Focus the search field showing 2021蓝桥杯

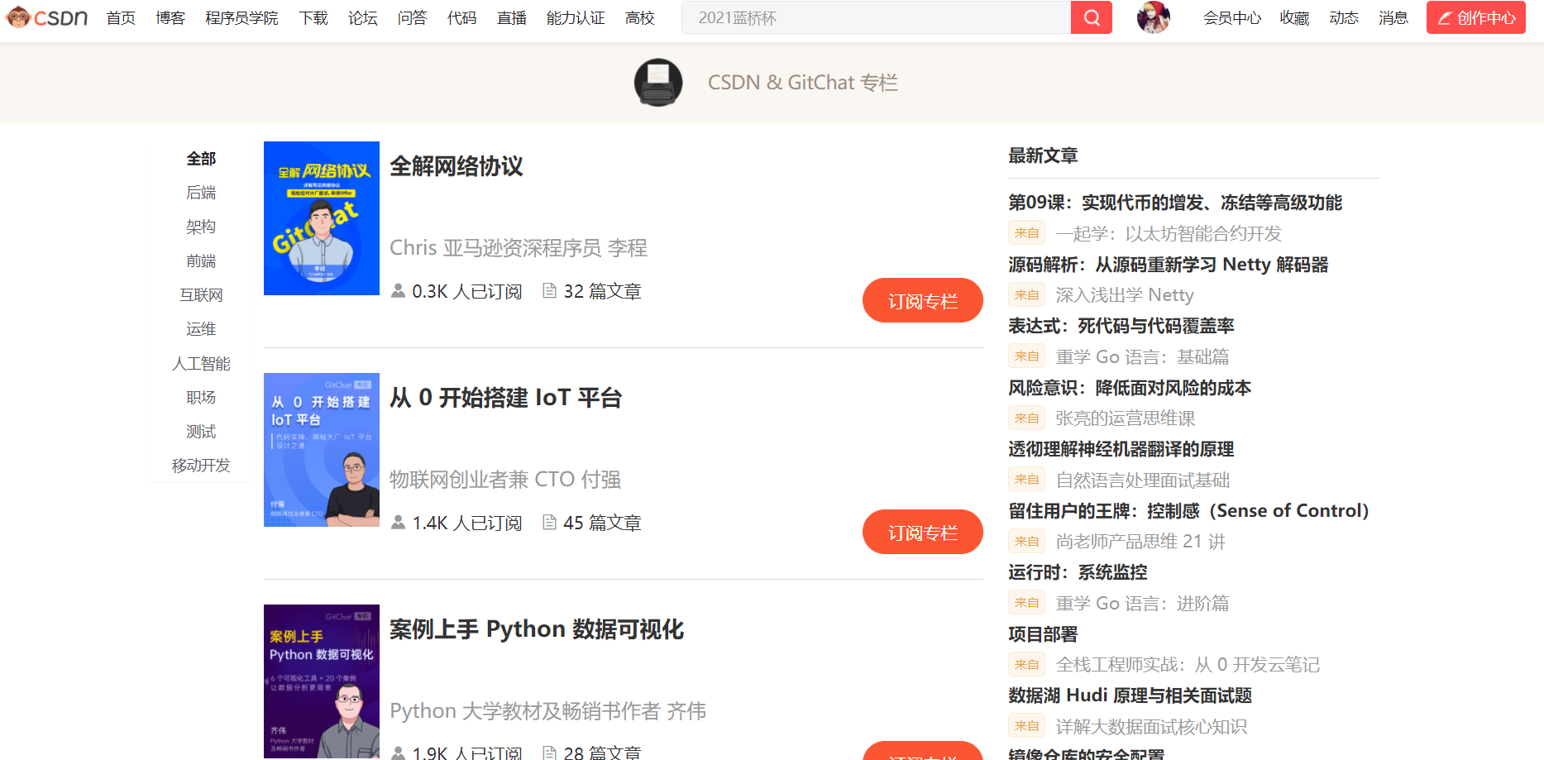click(876, 17)
